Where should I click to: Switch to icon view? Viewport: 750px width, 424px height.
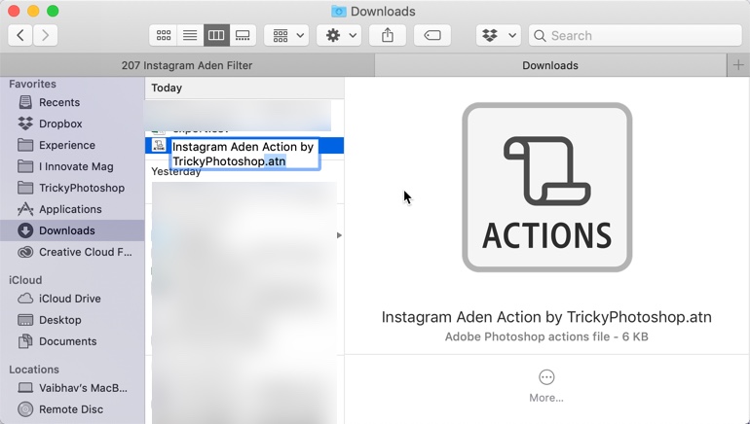click(164, 35)
